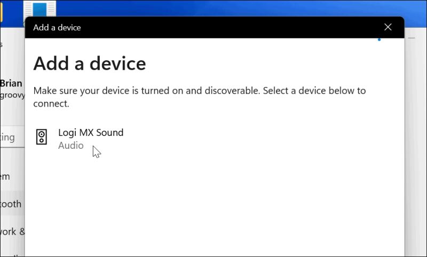Click the blue searching progress dot

(x=379, y=39)
